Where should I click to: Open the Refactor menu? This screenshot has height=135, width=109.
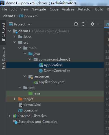pyautogui.click(x=85, y=9)
